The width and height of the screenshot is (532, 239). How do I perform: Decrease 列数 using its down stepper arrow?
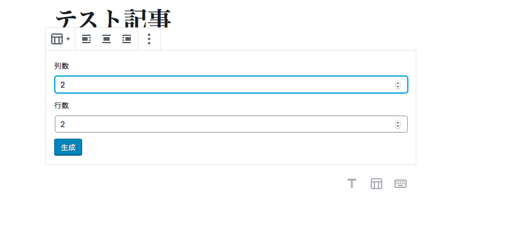(397, 87)
